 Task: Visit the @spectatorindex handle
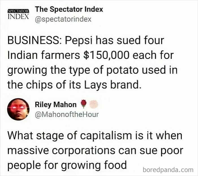(63, 19)
